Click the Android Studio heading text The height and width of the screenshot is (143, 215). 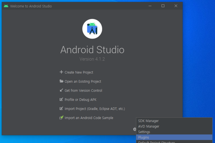coord(92,50)
